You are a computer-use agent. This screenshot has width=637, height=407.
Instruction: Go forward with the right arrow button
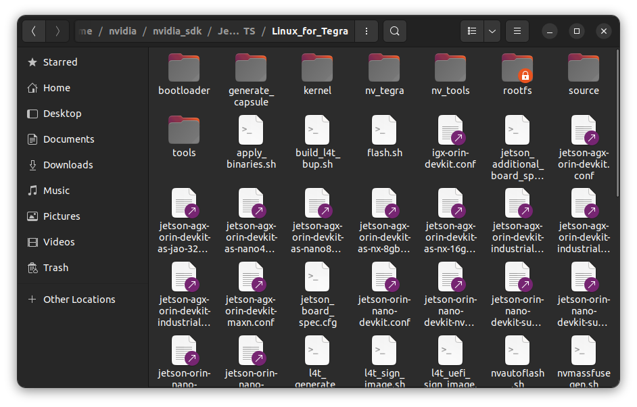coord(57,31)
